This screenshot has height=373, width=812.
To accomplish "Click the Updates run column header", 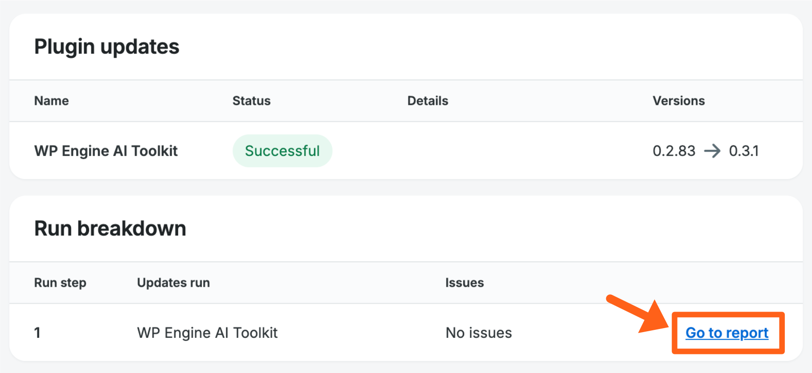I will coord(173,283).
